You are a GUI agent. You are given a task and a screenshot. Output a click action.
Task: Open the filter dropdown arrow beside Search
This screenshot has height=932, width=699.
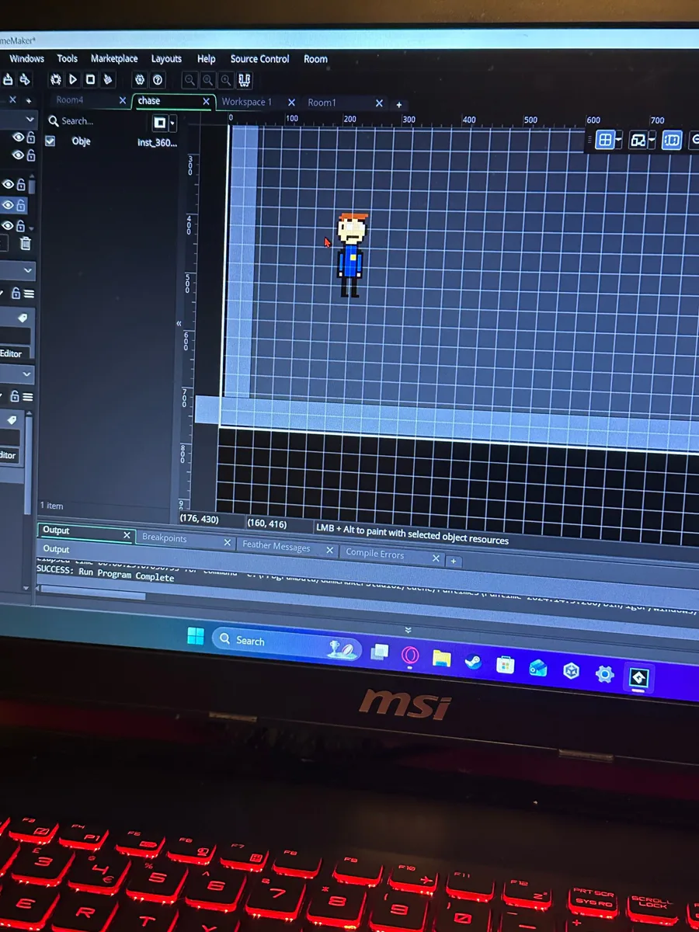(x=172, y=123)
